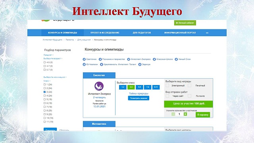Check class 11 (19) checkbox

coord(44,122)
